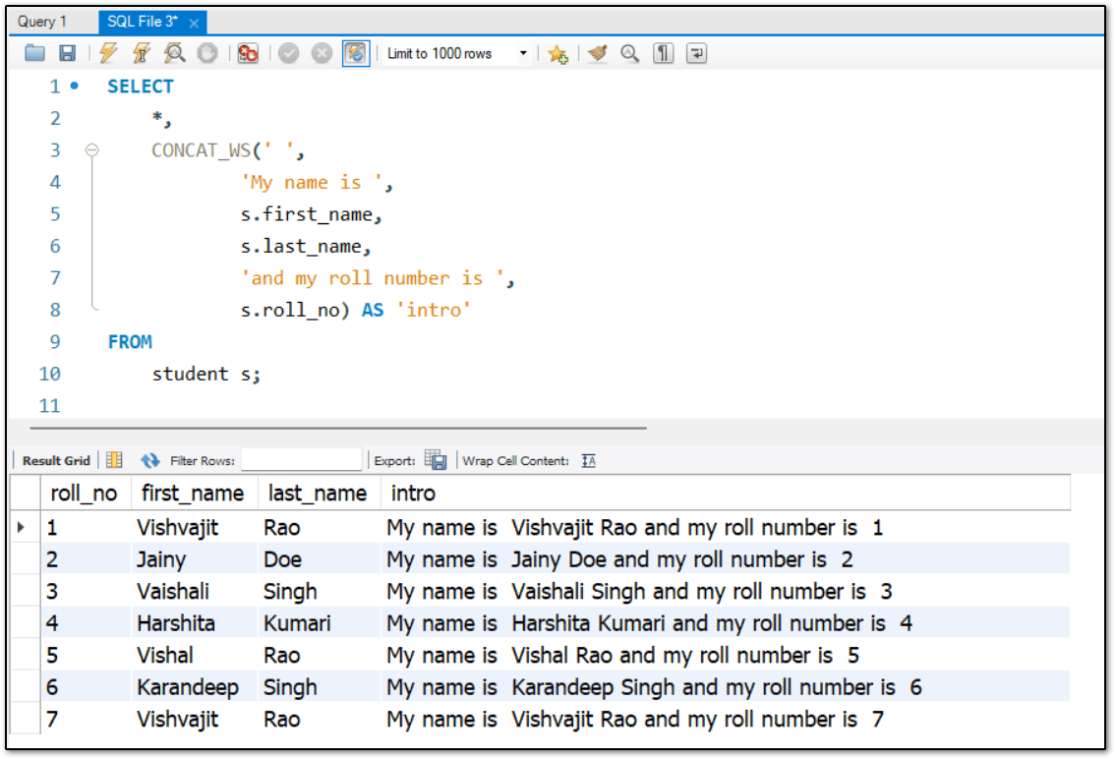Execute the SQL query with the lightning icon
The width and height of the screenshot is (1115, 759).
click(108, 53)
